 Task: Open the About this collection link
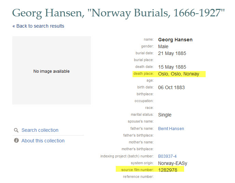coord(43,141)
